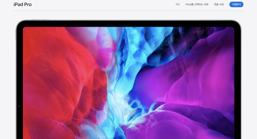257x139 pixels.
Task: Click the iPad Pro page title
Action: click(x=23, y=4)
